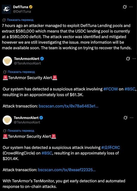Open the @DeFiTuna handle
This screenshot has height=191, width=137.
22,12
